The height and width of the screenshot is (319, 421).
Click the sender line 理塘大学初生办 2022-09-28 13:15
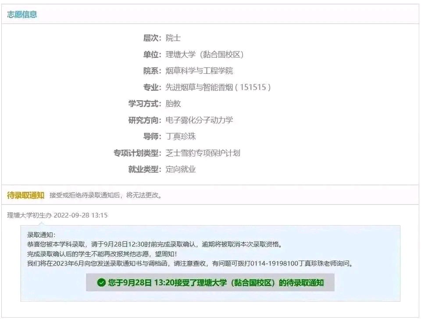pyautogui.click(x=57, y=215)
